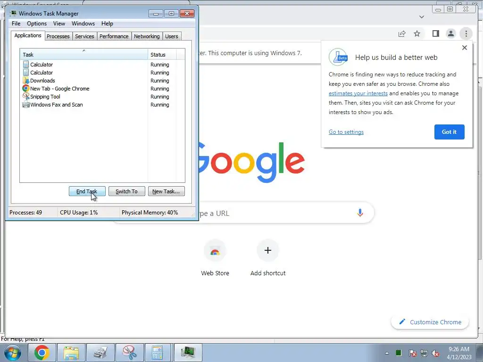Viewport: 483px width, 362px height.
Task: Click the Windows Fax and Scan list icon
Action: click(x=26, y=105)
